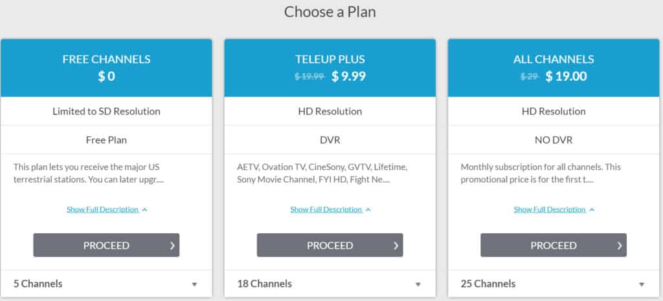
Task: Click the caret beside Free plan's description link
Action: 144,210
